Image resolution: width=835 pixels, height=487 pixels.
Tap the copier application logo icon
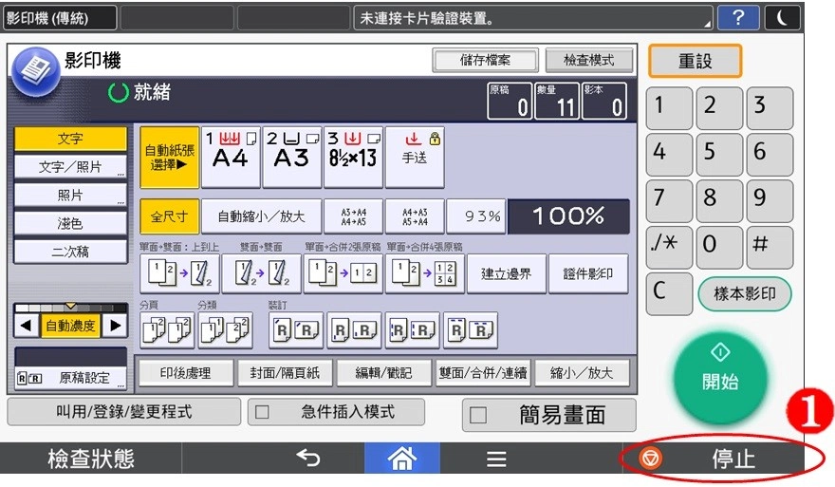point(36,72)
